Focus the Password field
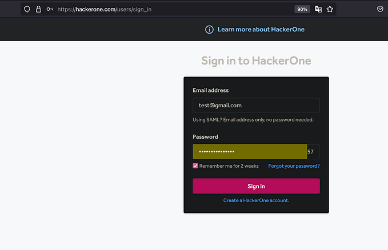This screenshot has height=250, width=388. click(256, 152)
